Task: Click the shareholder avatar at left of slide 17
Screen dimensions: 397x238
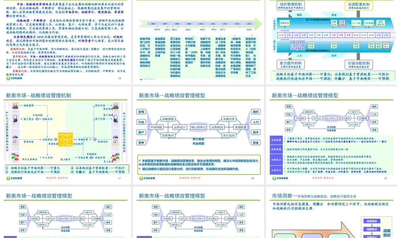Action: point(15,106)
